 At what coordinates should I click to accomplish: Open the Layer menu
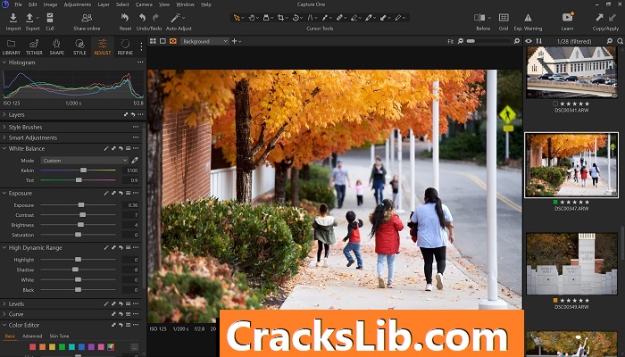(104, 4)
